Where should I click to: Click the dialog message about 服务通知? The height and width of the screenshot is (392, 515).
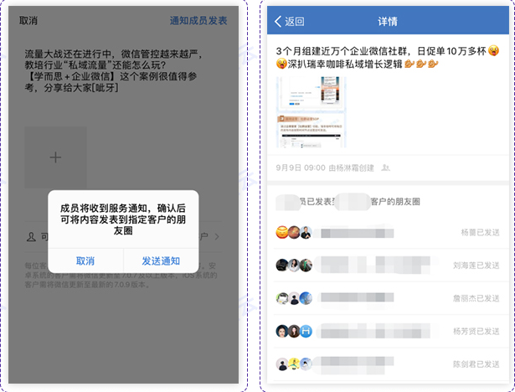pos(123,219)
